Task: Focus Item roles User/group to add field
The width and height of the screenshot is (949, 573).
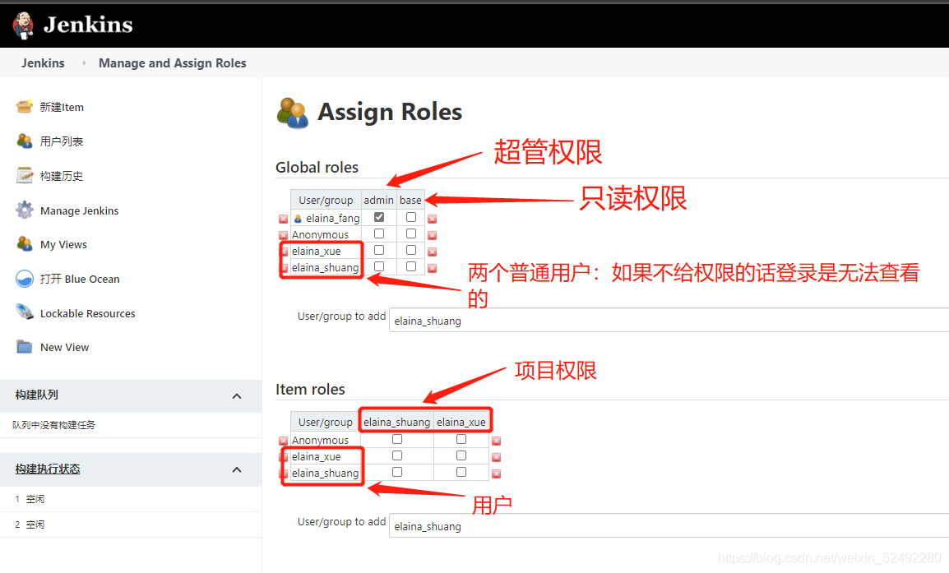Action: 669,526
